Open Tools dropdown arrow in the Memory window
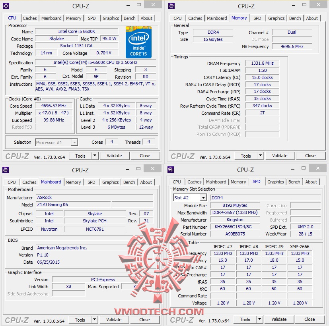329x326 pixels. coord(261,156)
